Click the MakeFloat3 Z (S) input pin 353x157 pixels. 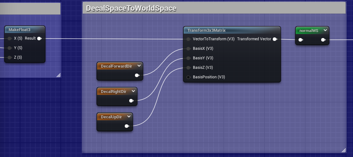(x=10, y=58)
